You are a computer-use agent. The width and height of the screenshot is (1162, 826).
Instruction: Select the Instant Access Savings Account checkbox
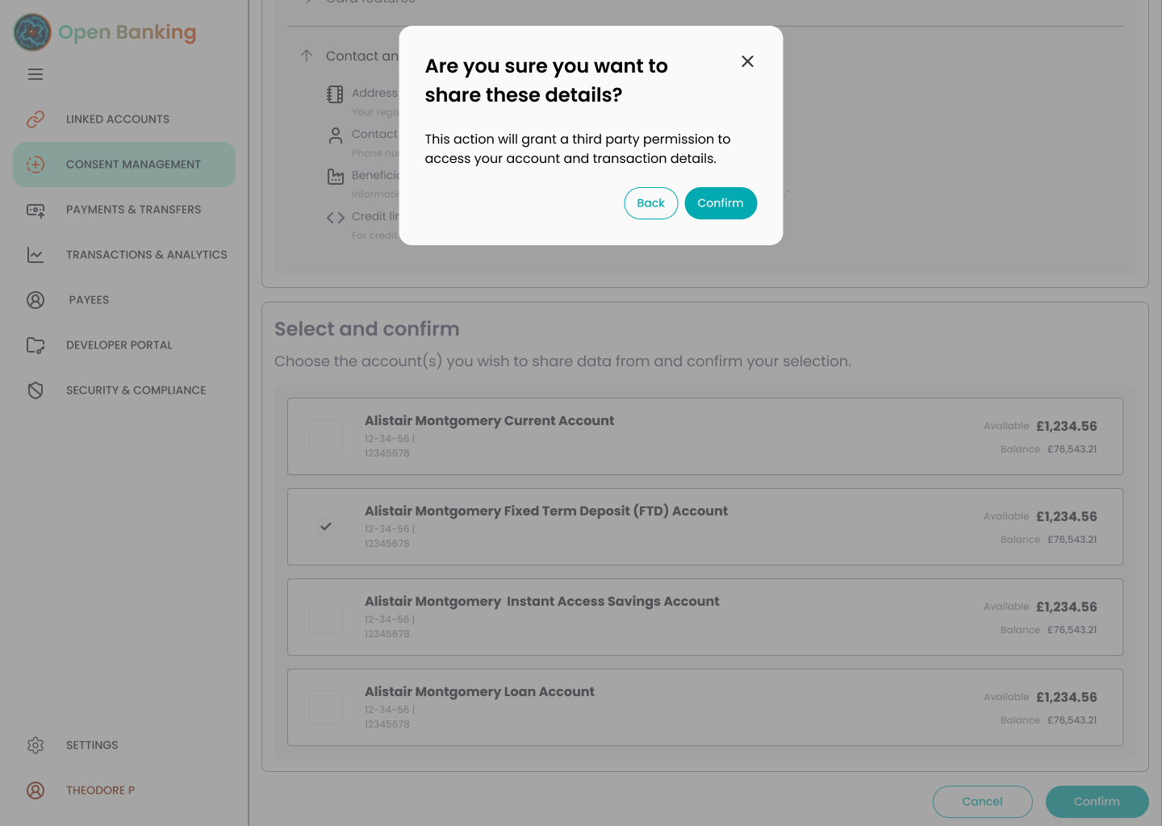[x=326, y=617]
